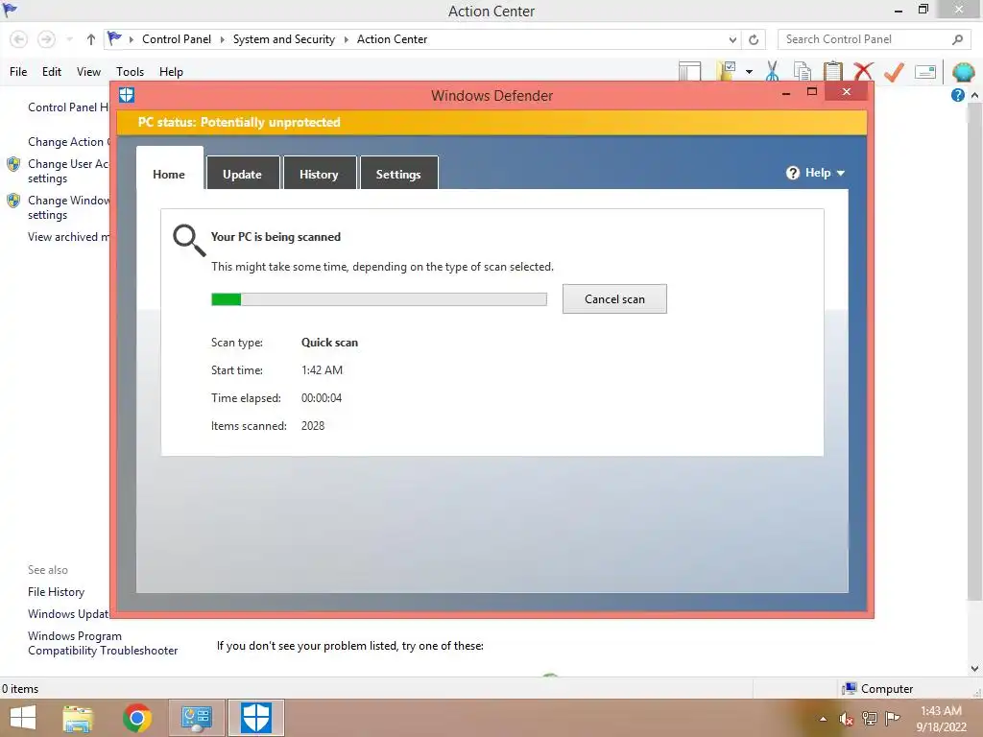The image size is (983, 737).
Task: Click the teal shell icon in the toolbar
Action: tap(963, 72)
